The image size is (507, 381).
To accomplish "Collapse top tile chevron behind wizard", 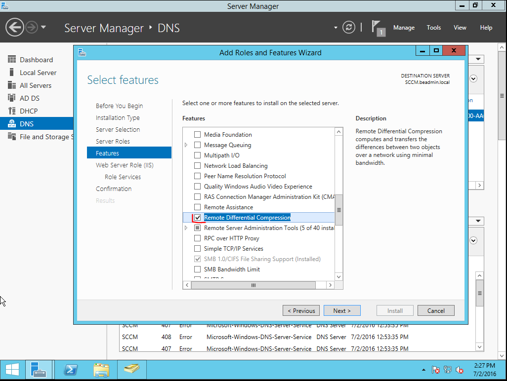I will click(x=473, y=78).
